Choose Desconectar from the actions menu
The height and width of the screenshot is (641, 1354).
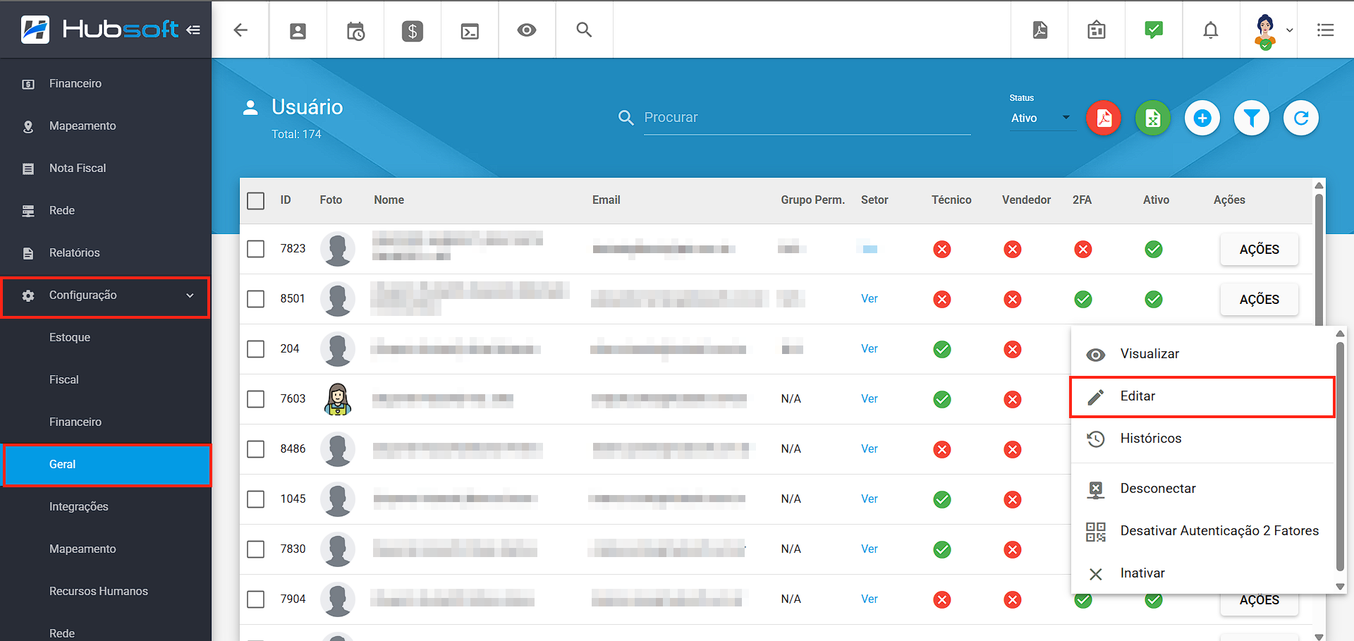point(1203,489)
